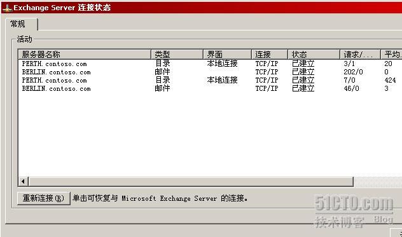This screenshot has width=402, height=237.
Task: Click the 单击可恢复与 Microsoft Exchange Server 的连接 text
Action: [160, 198]
